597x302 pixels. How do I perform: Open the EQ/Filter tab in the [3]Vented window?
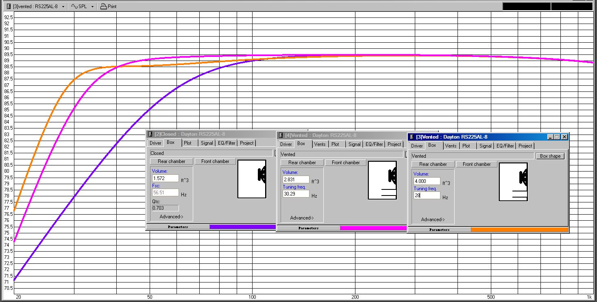pos(505,146)
